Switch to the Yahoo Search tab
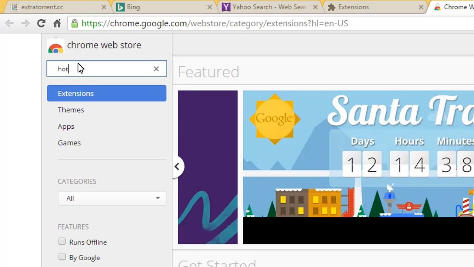This screenshot has height=267, width=474. pyautogui.click(x=268, y=7)
